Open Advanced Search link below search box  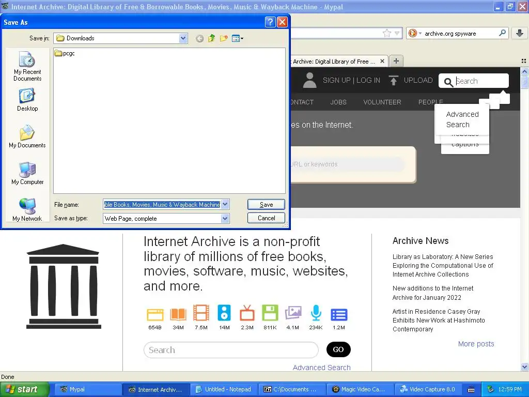(321, 368)
